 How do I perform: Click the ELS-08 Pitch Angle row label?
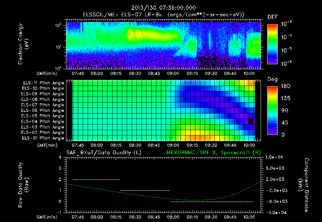(x=43, y=99)
